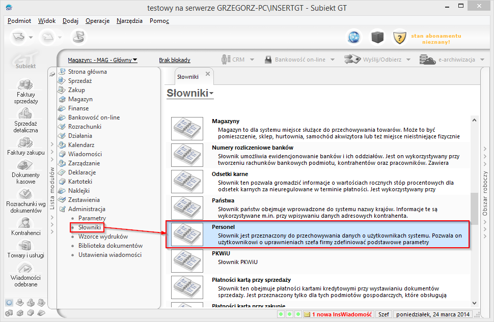Open the Dodaj menu

click(70, 21)
